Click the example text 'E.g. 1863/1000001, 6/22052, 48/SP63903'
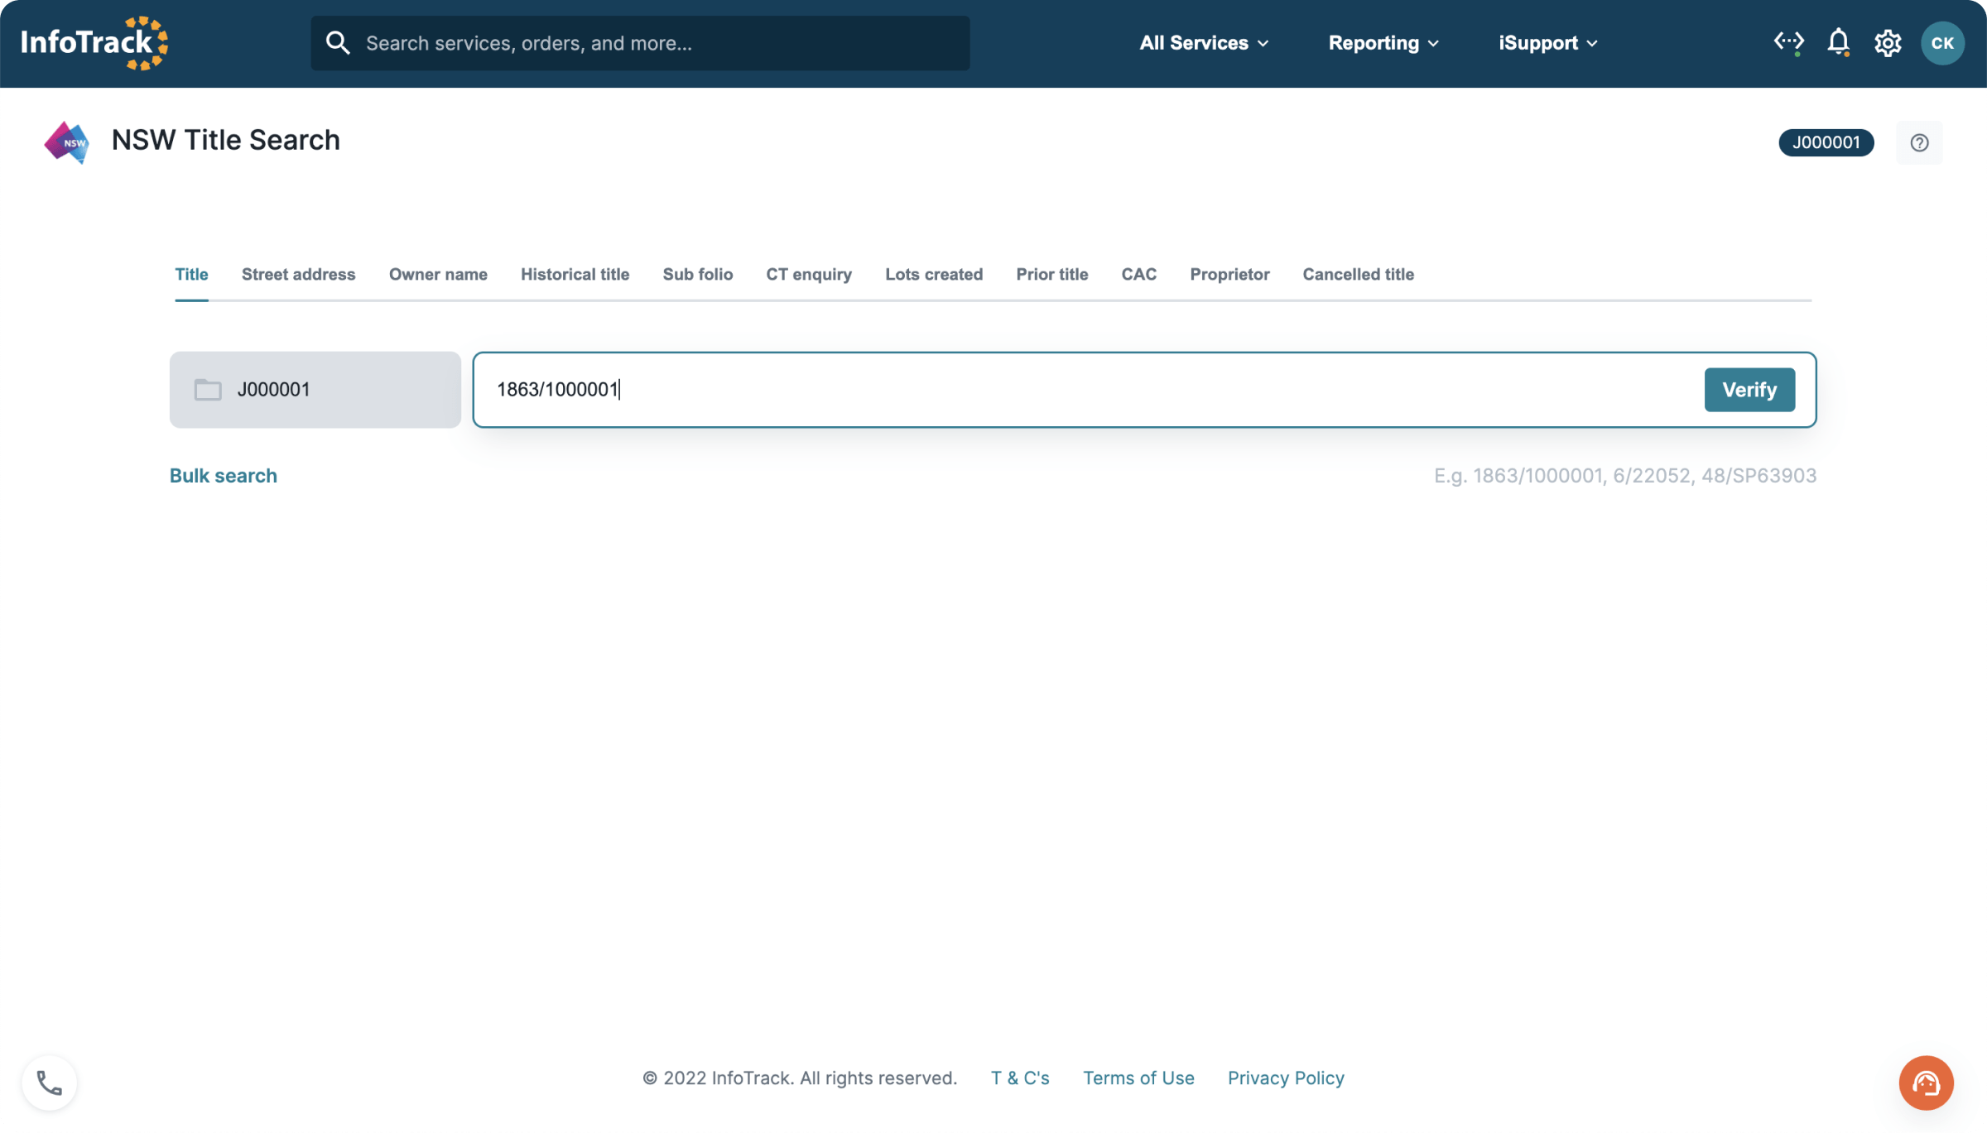Screen dimensions: 1987x1133 pos(1625,476)
